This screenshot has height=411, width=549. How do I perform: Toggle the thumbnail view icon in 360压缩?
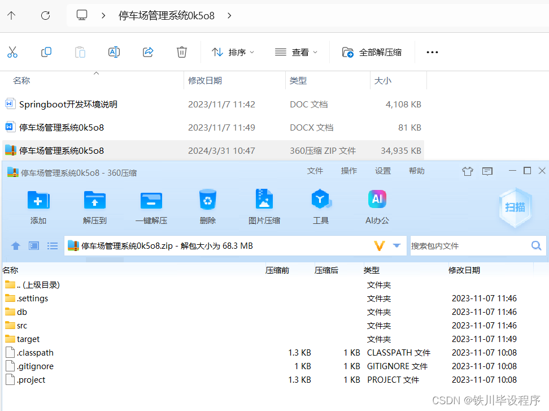[x=33, y=245]
